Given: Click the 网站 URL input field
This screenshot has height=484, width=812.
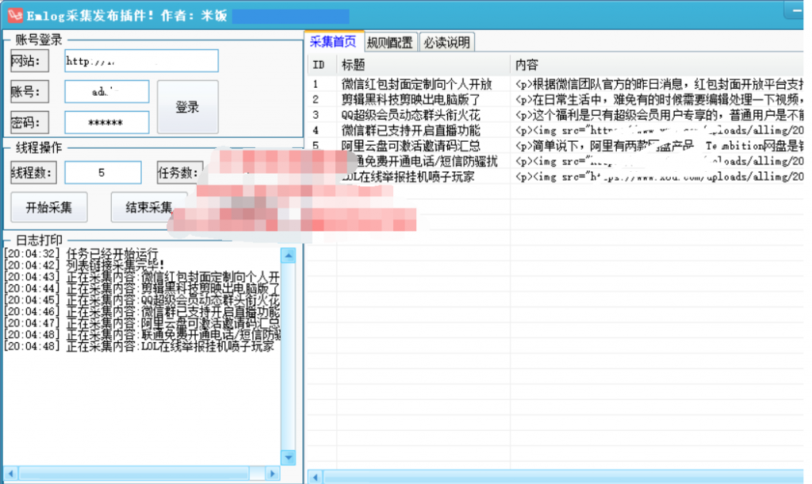Looking at the screenshot, I should pyautogui.click(x=140, y=61).
